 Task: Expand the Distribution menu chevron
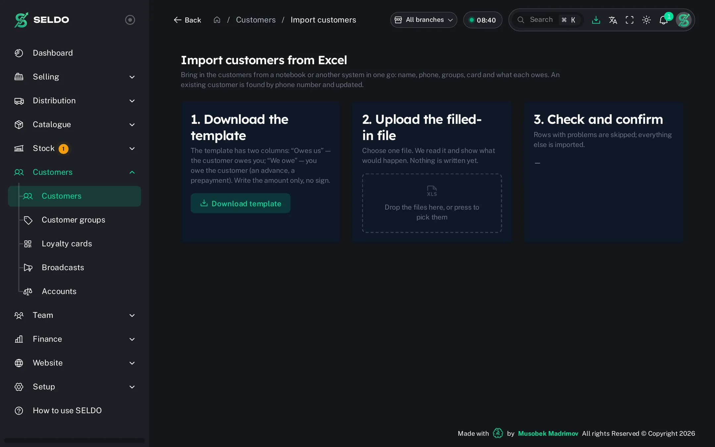(132, 101)
